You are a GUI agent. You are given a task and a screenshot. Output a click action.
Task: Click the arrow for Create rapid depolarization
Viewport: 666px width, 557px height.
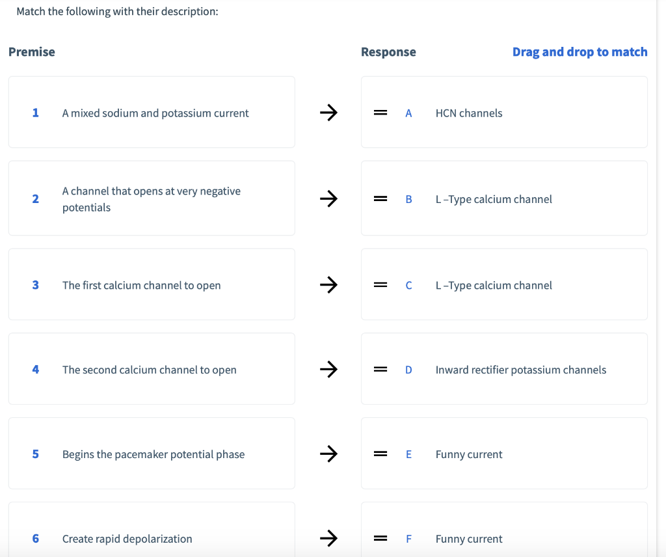click(x=328, y=539)
